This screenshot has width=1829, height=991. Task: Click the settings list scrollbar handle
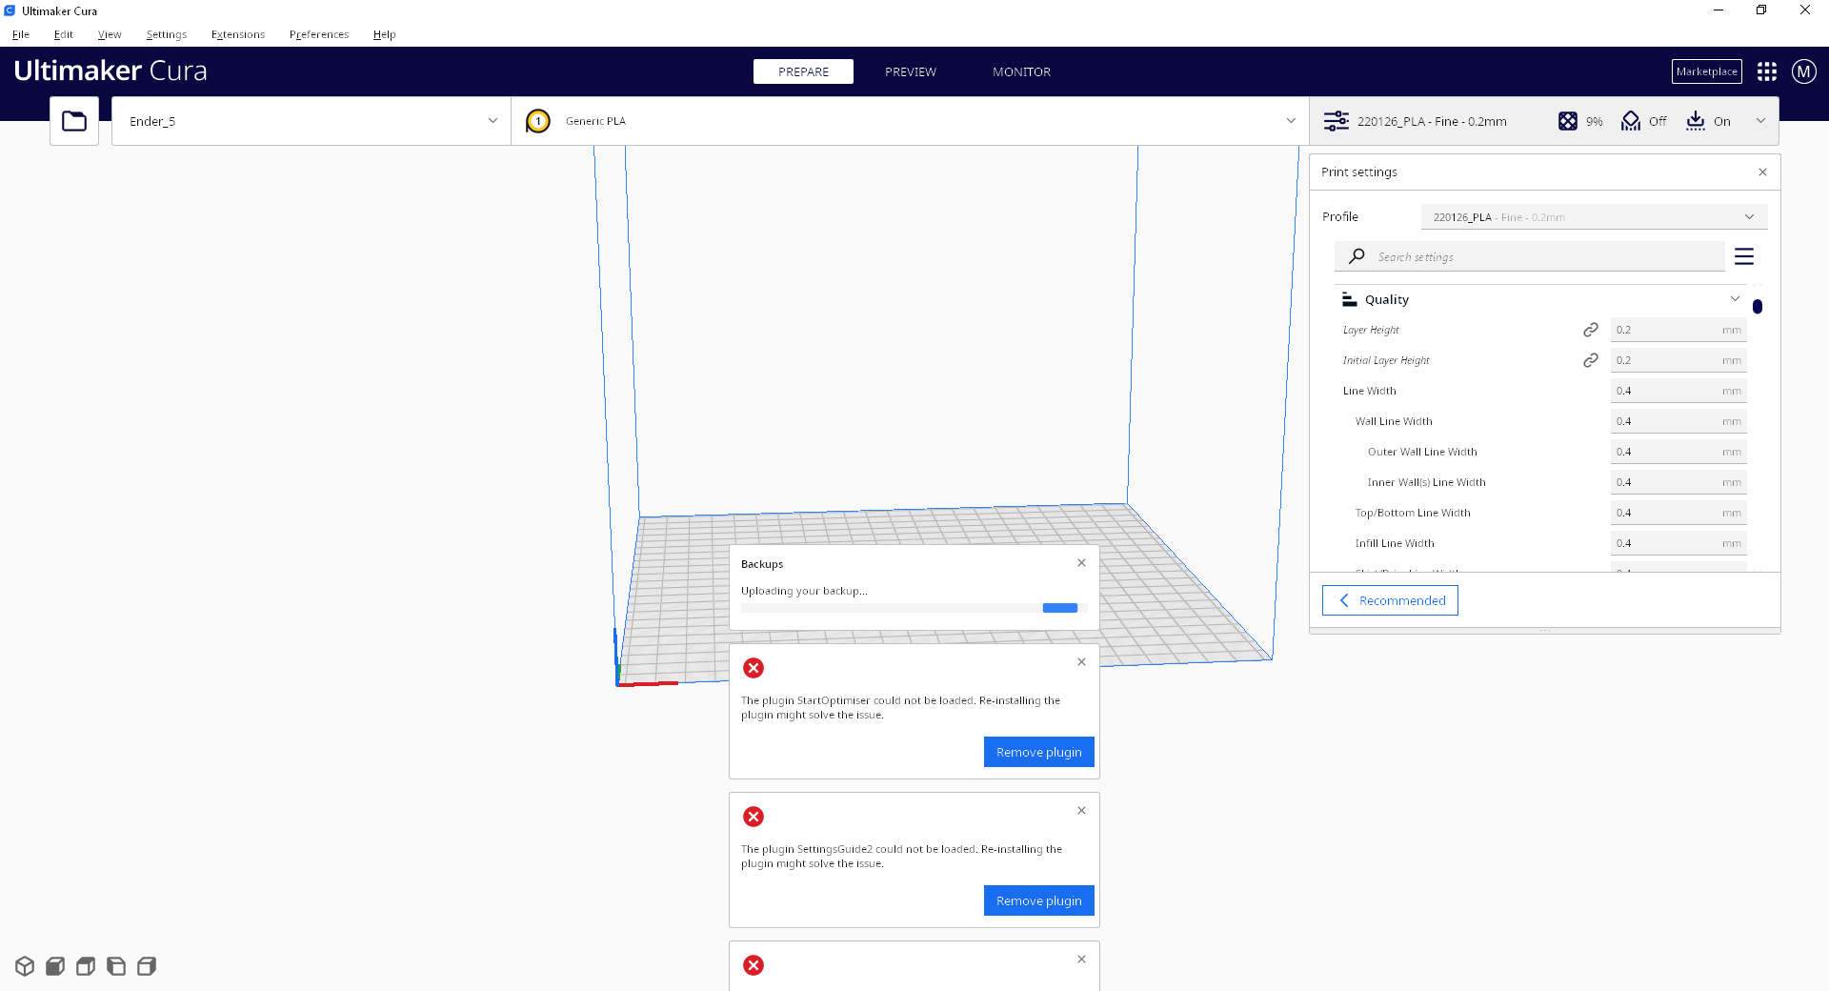point(1758,307)
